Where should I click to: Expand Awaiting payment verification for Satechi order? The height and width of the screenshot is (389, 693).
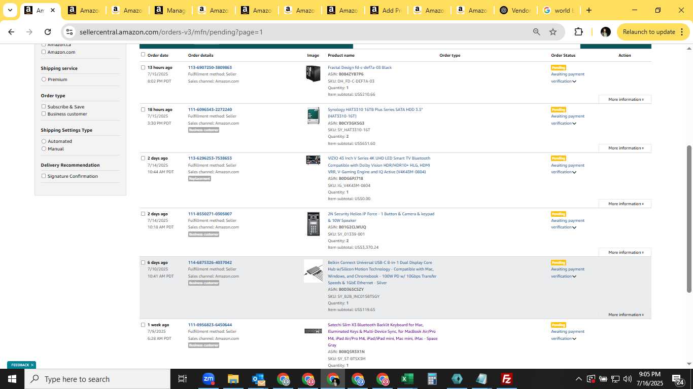tap(574, 339)
